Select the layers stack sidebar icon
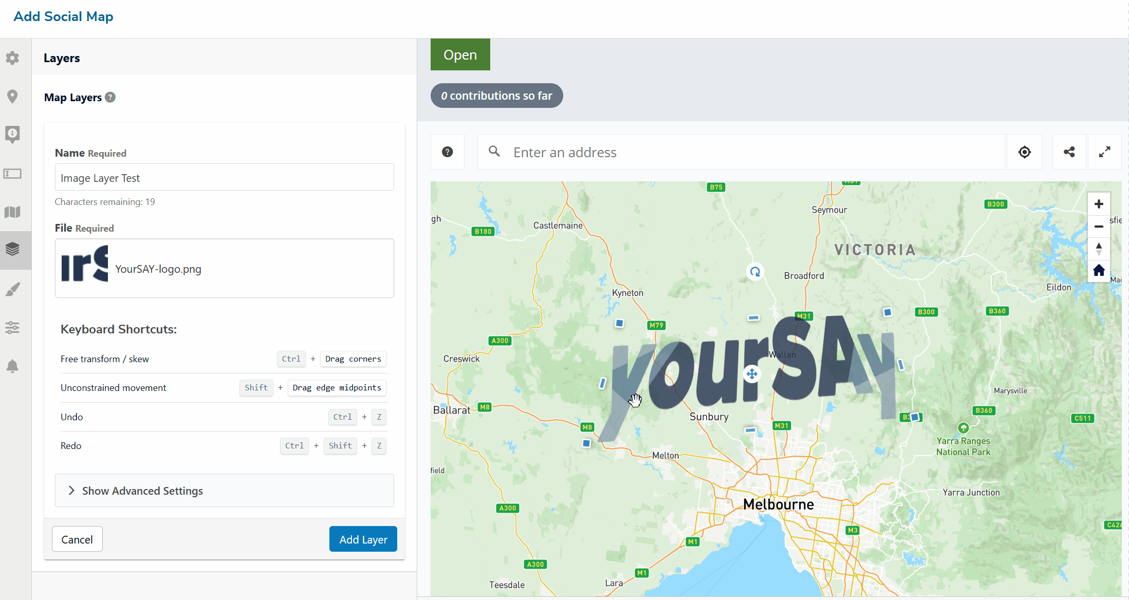Viewport: 1129px width, 600px height. point(12,250)
